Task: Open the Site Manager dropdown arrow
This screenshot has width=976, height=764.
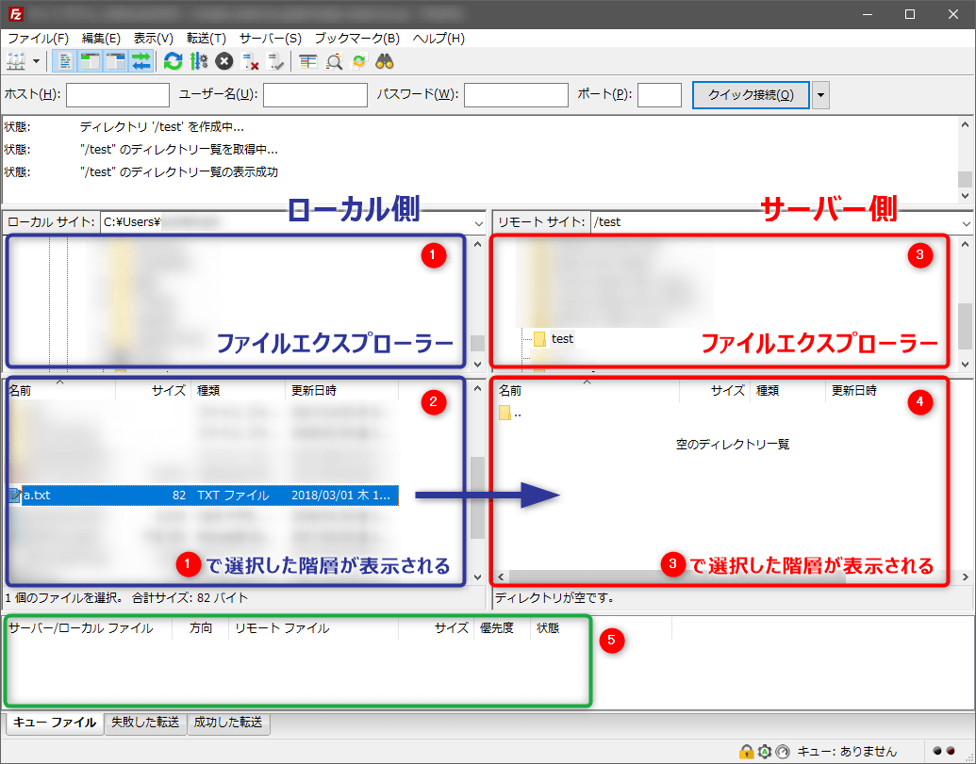Action: [x=37, y=61]
